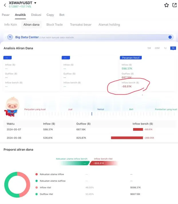
Task: Click the mascot character image
Action: 12,107
